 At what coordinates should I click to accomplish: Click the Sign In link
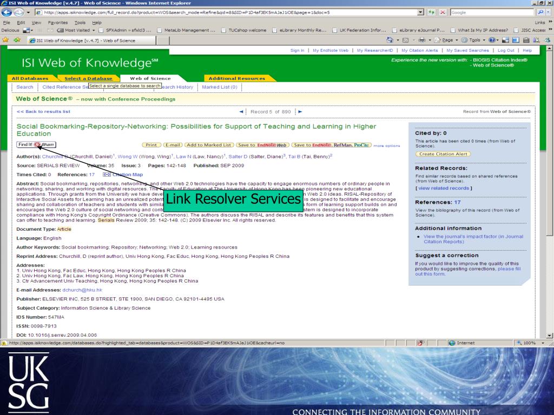click(x=297, y=50)
